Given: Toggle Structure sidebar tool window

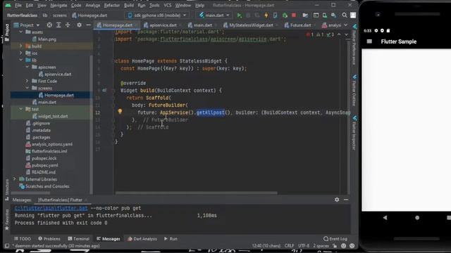Looking at the screenshot, I should click(7, 189).
